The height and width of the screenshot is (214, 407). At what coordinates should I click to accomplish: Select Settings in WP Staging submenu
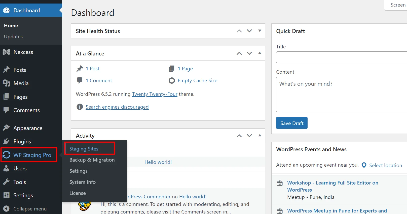(79, 171)
